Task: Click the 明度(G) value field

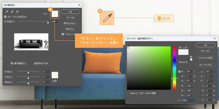Action: [x=46, y=82]
